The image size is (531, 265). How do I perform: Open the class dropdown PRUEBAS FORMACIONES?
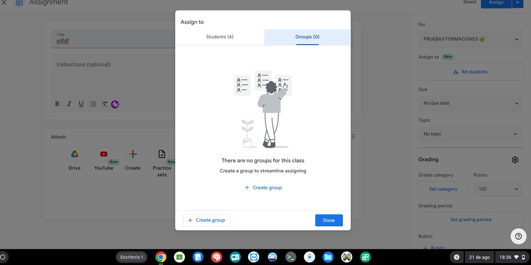click(471, 39)
